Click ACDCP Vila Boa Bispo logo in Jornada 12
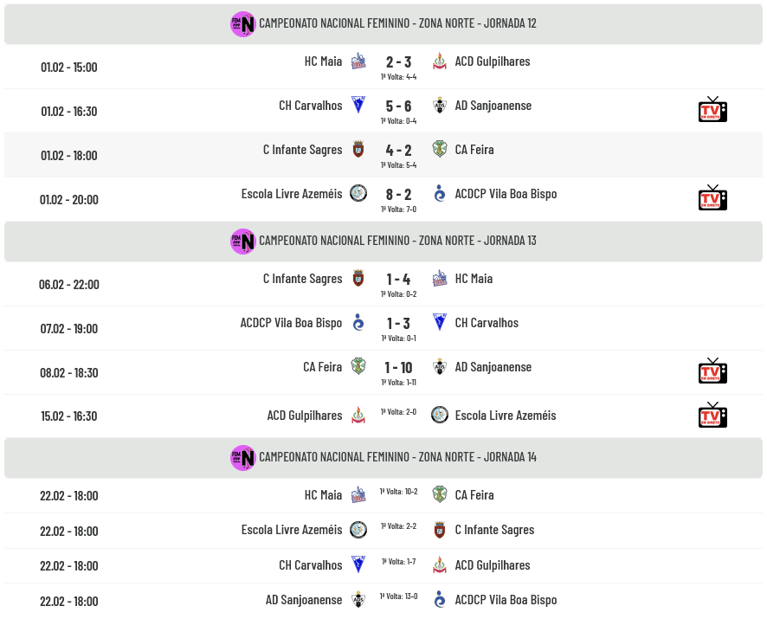Screen dimensions: 767x619 click(x=440, y=194)
